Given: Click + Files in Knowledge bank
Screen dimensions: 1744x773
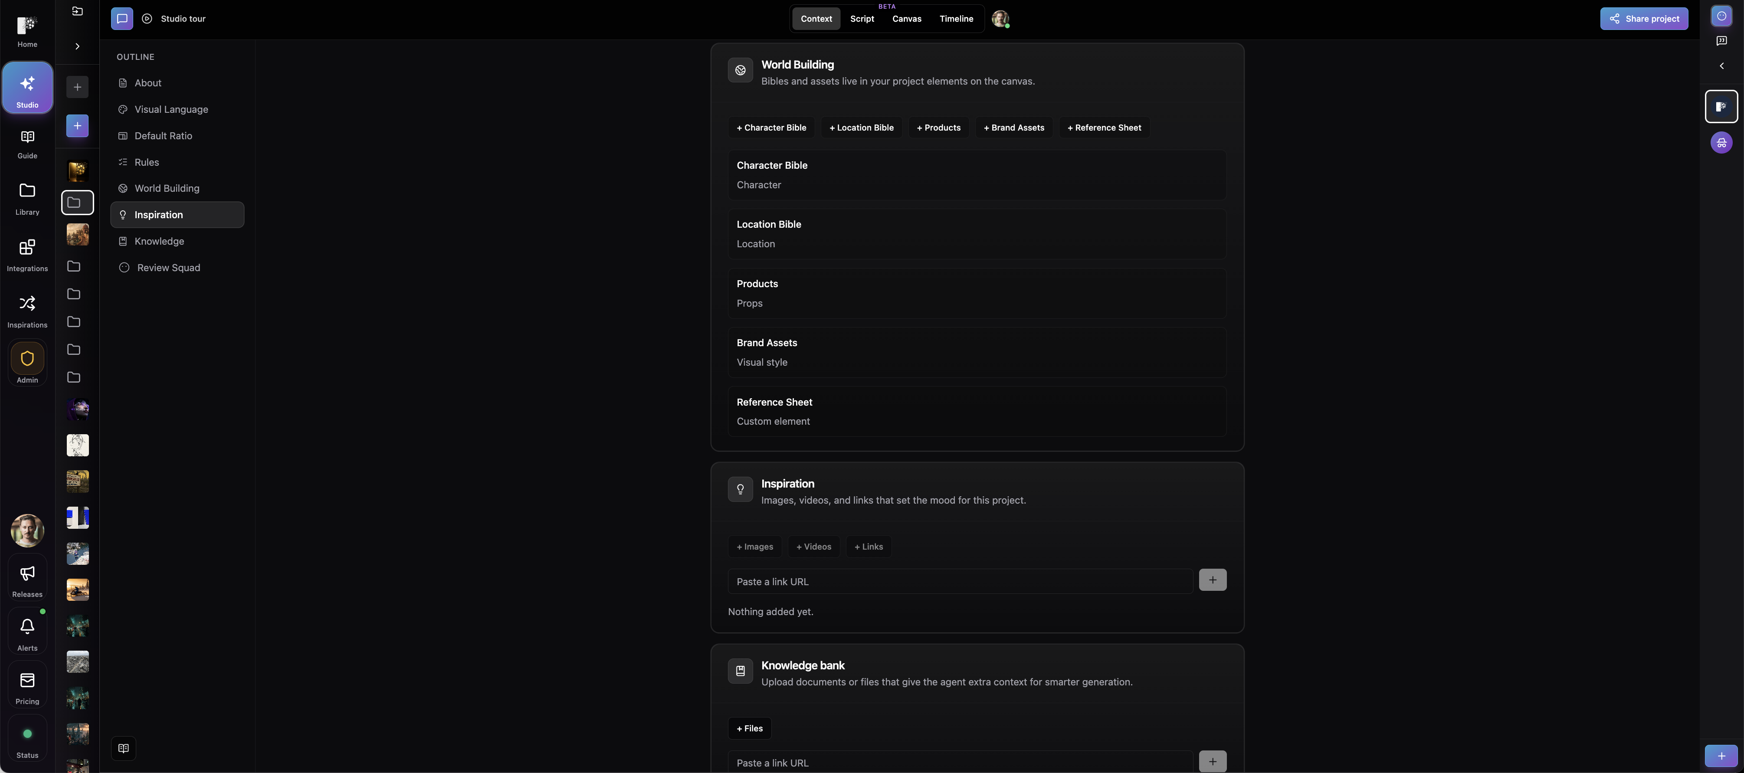Looking at the screenshot, I should pyautogui.click(x=750, y=729).
